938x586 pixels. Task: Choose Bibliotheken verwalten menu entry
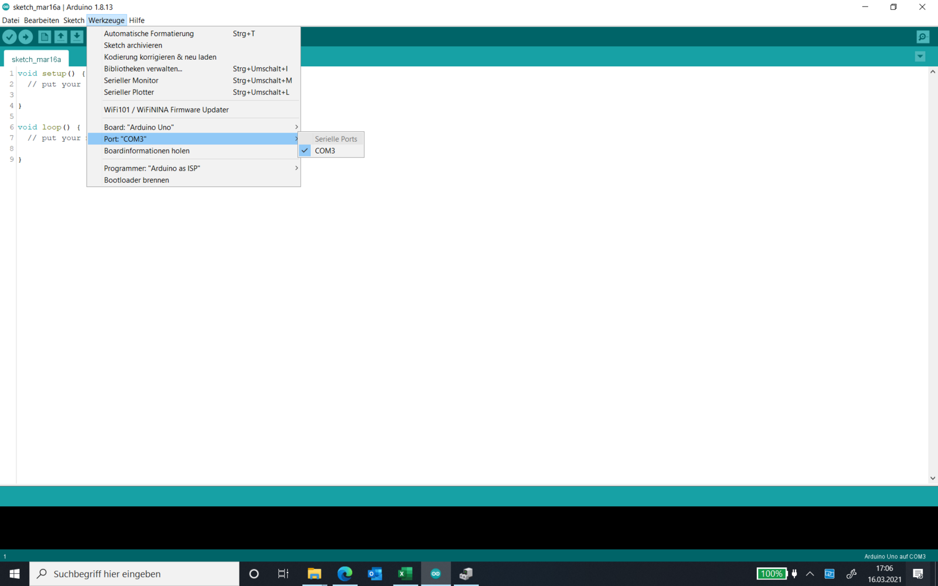[x=143, y=69]
